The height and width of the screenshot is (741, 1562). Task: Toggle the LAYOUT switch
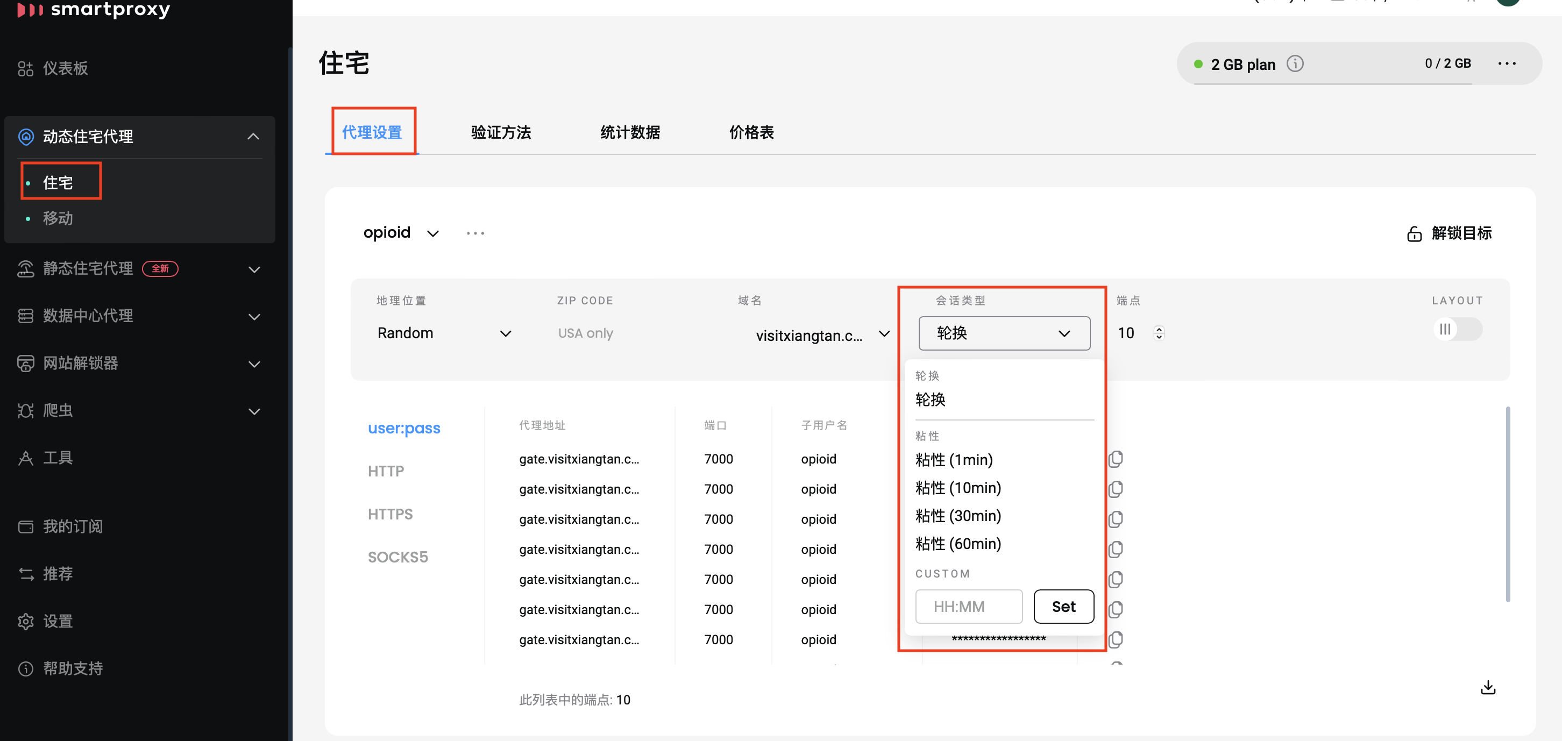[x=1457, y=329]
